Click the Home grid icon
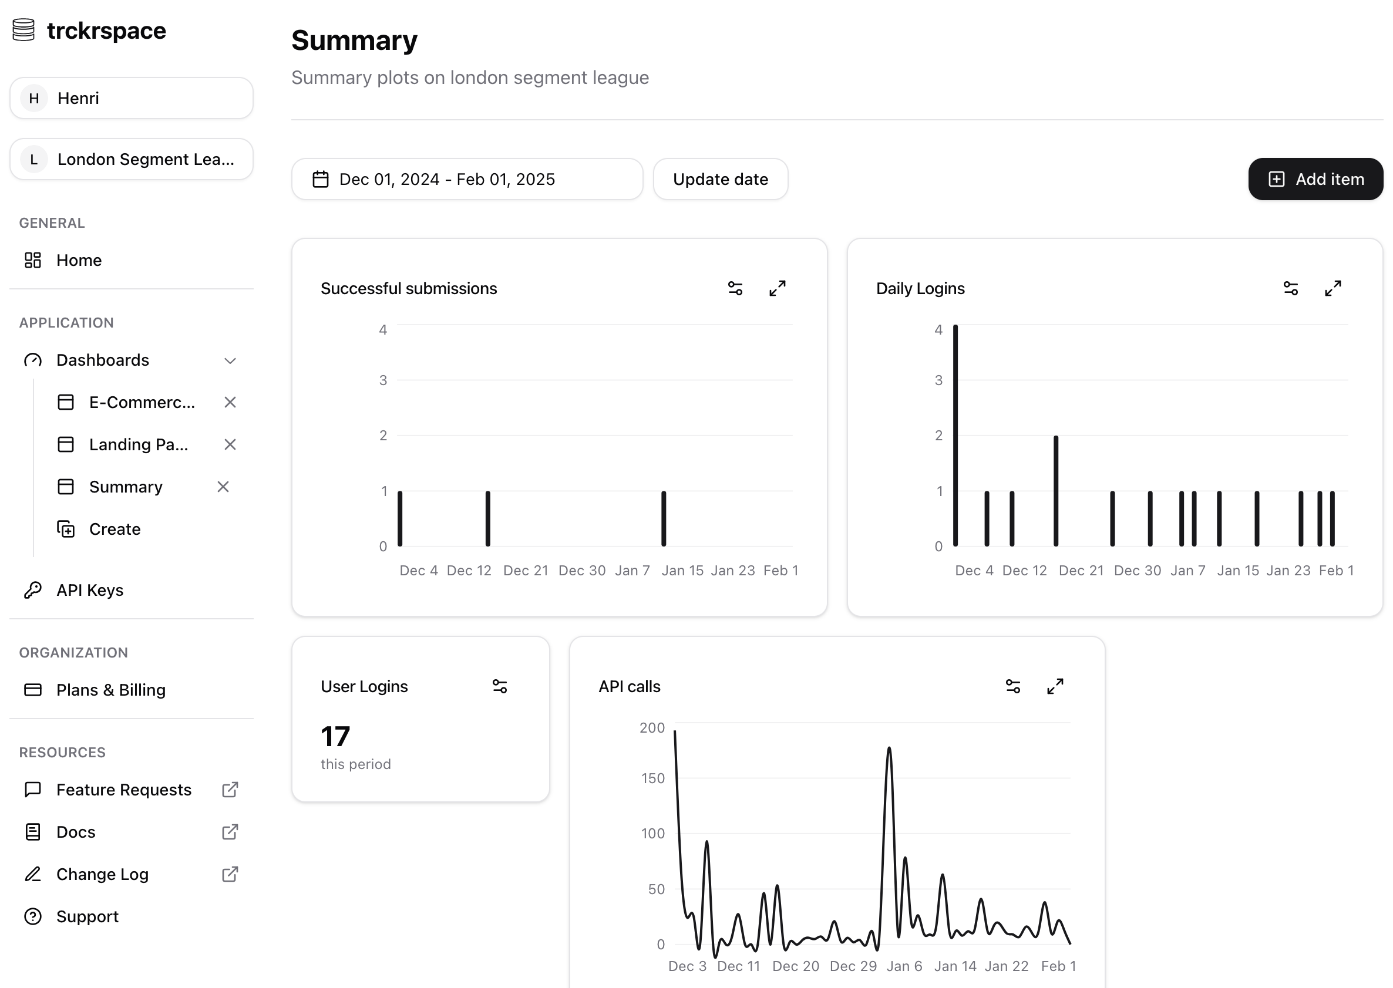Image resolution: width=1393 pixels, height=988 pixels. (x=33, y=261)
